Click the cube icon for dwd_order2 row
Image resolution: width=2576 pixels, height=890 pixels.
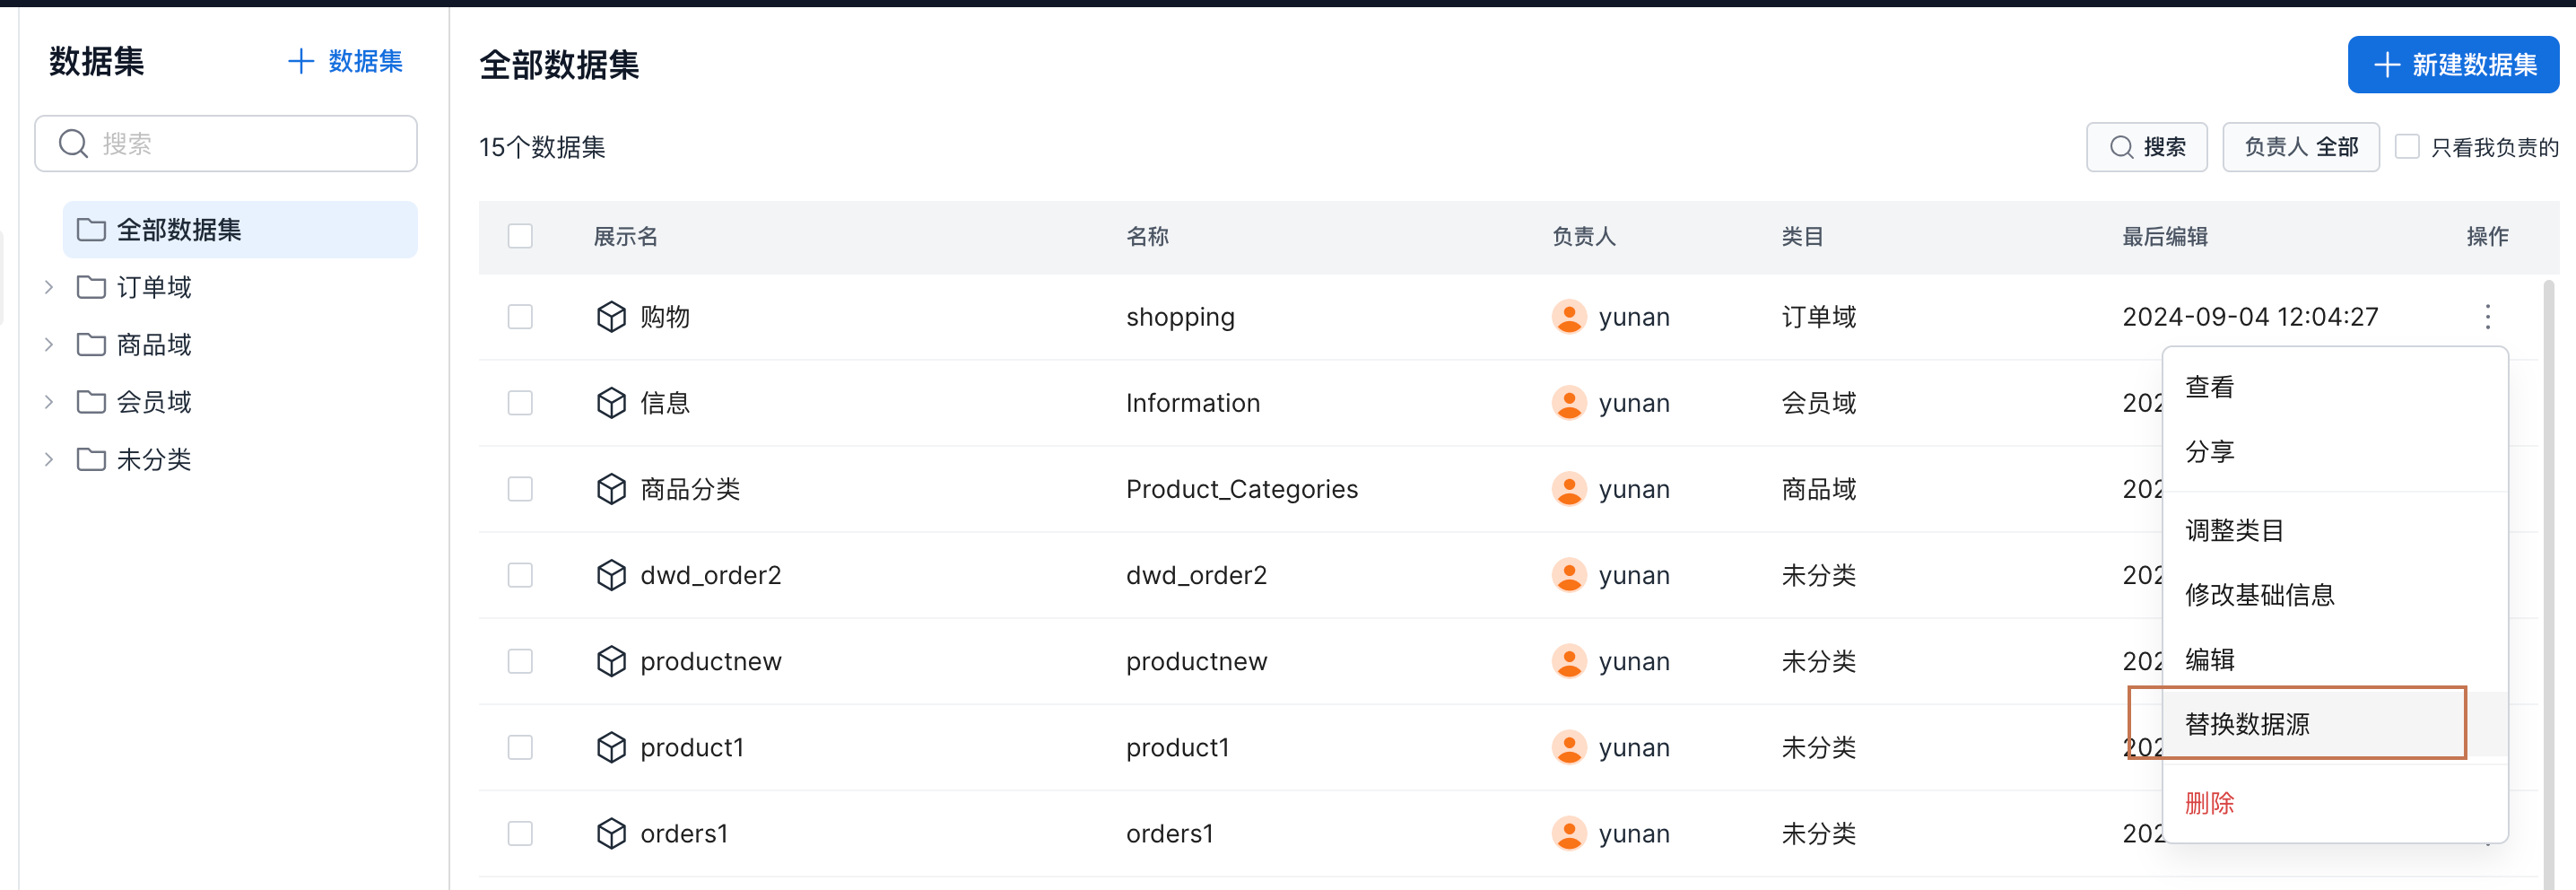point(611,575)
